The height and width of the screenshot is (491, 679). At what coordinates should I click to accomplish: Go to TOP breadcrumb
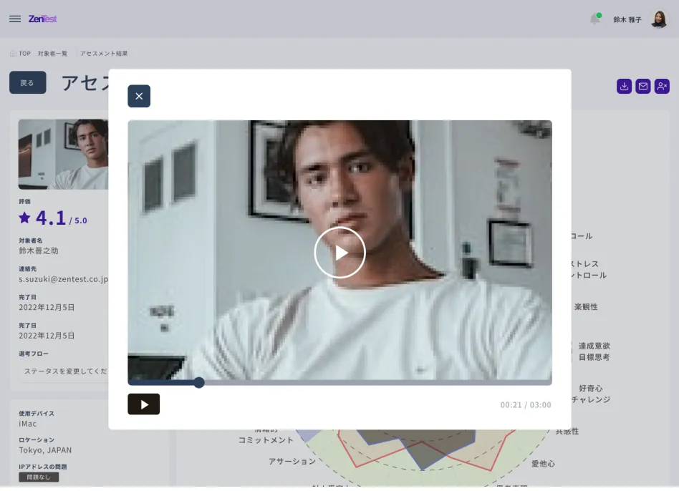[x=24, y=54]
